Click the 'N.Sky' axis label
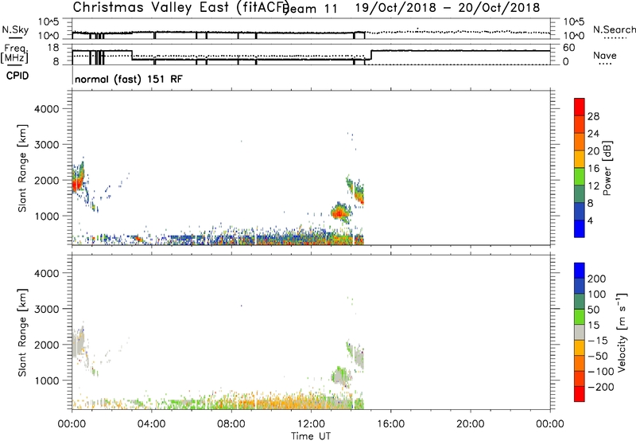The image size is (636, 441). coord(15,29)
